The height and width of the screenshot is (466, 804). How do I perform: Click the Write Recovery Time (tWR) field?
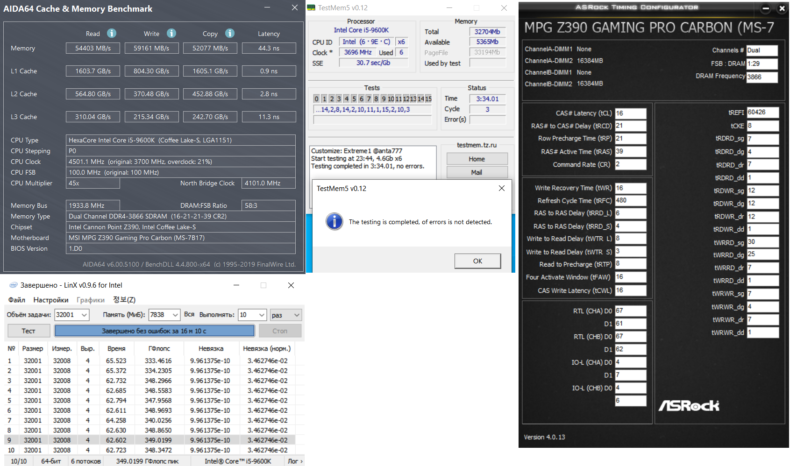pyautogui.click(x=631, y=188)
